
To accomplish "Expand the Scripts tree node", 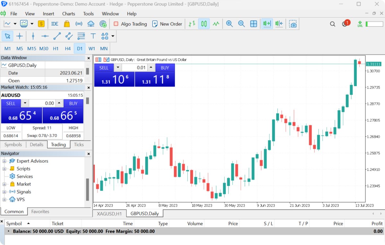I will 4,169.
